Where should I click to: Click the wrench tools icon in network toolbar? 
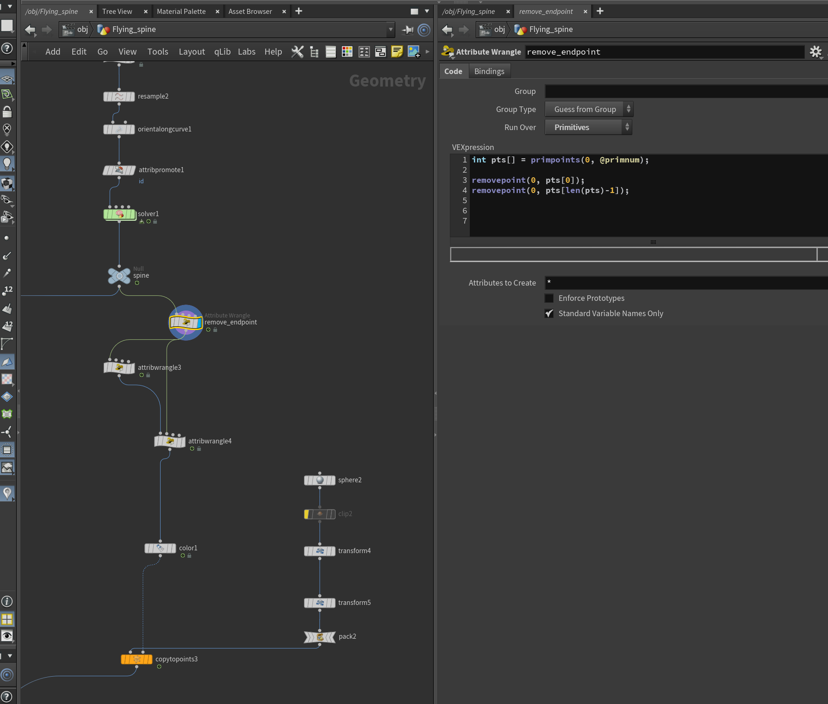point(298,51)
